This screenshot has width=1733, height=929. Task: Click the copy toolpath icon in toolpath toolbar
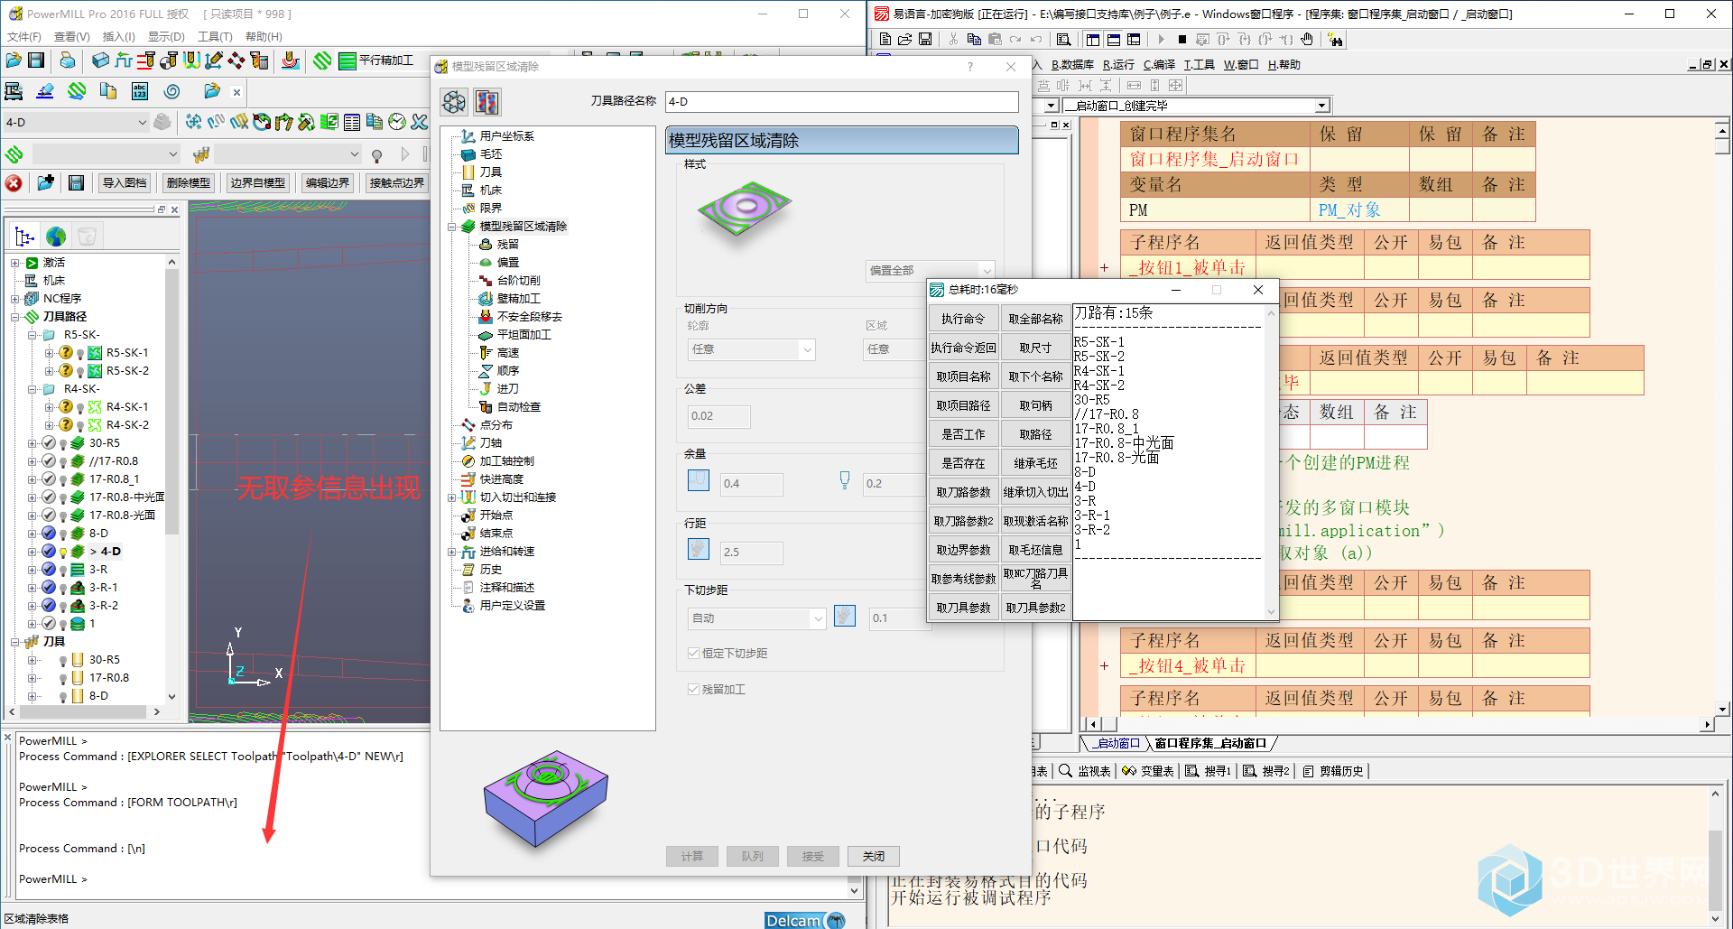(x=374, y=122)
